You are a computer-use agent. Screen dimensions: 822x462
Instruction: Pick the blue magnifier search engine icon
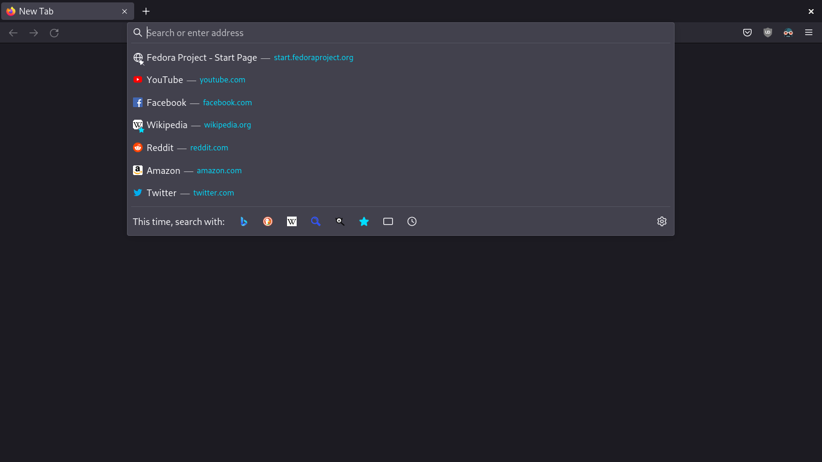[316, 221]
